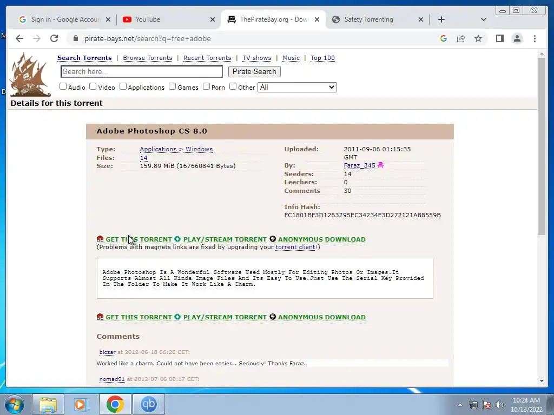Image resolution: width=554 pixels, height=415 pixels.
Task: Click the taskbar clock showing 10:24 AM
Action: [x=526, y=405]
